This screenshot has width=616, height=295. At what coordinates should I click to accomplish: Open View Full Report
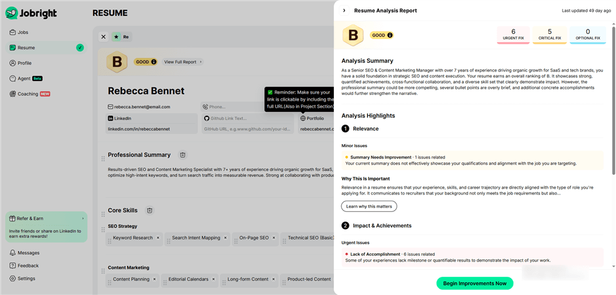click(x=183, y=62)
